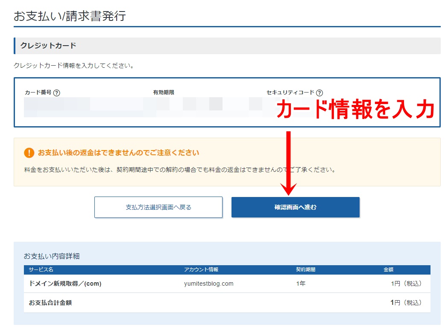Viewport: 448px width, 333px height.
Task: Click the 料金をお支払いいただいた後は notice sentence
Action: coord(180,170)
